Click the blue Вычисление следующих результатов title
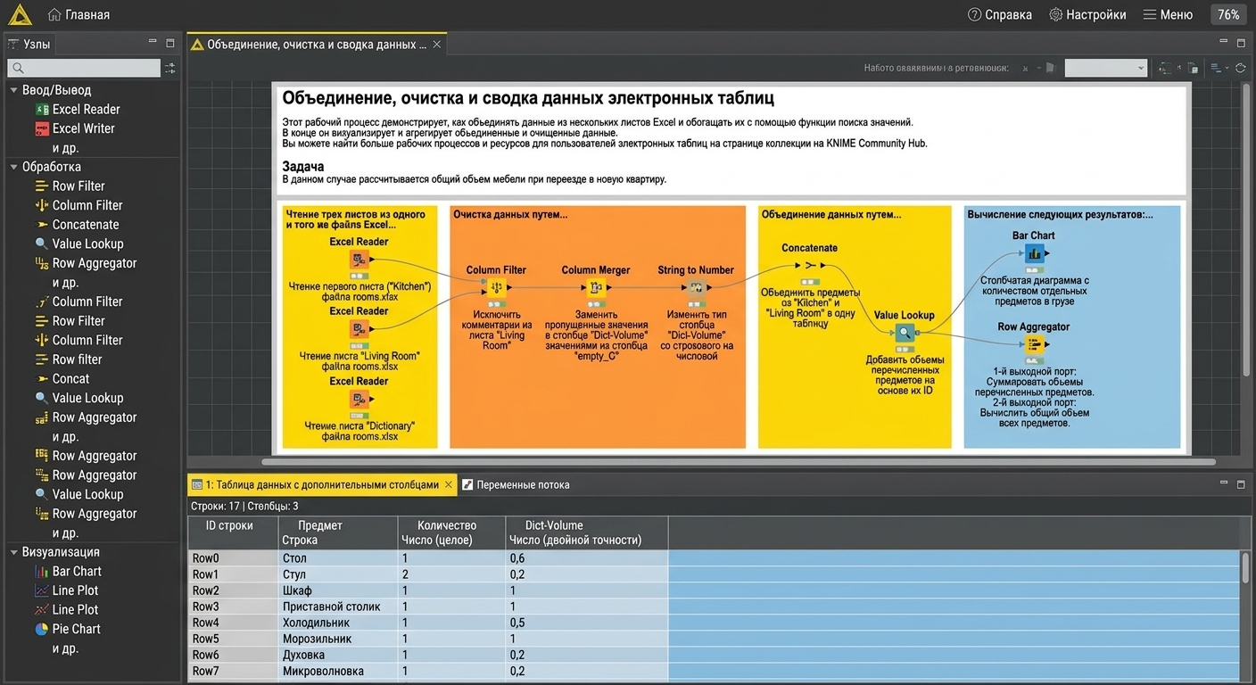 tap(1060, 215)
